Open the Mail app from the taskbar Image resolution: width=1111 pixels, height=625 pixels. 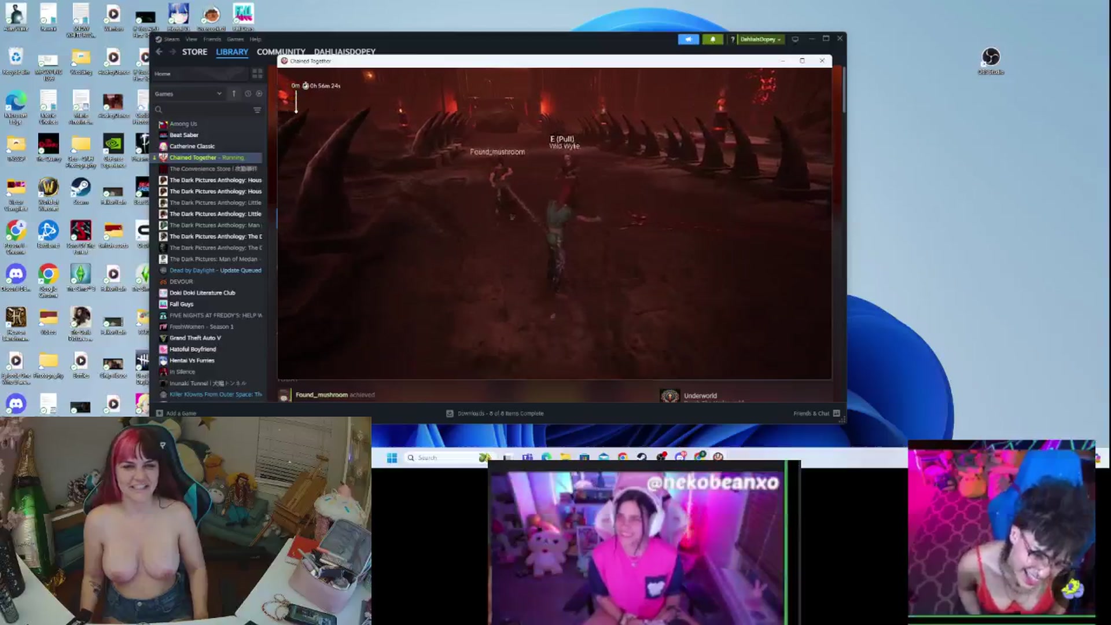point(604,458)
